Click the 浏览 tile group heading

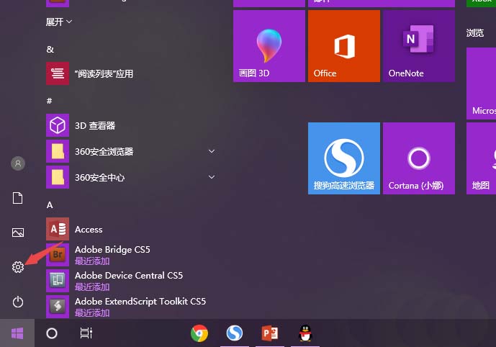475,32
